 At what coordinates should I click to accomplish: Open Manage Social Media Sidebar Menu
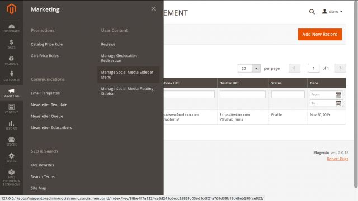point(128,75)
